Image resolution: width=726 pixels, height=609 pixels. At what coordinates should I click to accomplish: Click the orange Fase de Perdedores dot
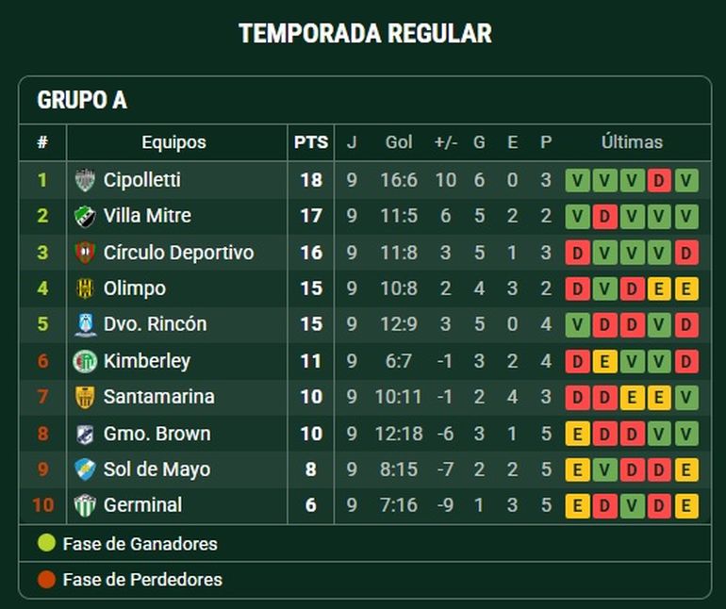point(46,580)
